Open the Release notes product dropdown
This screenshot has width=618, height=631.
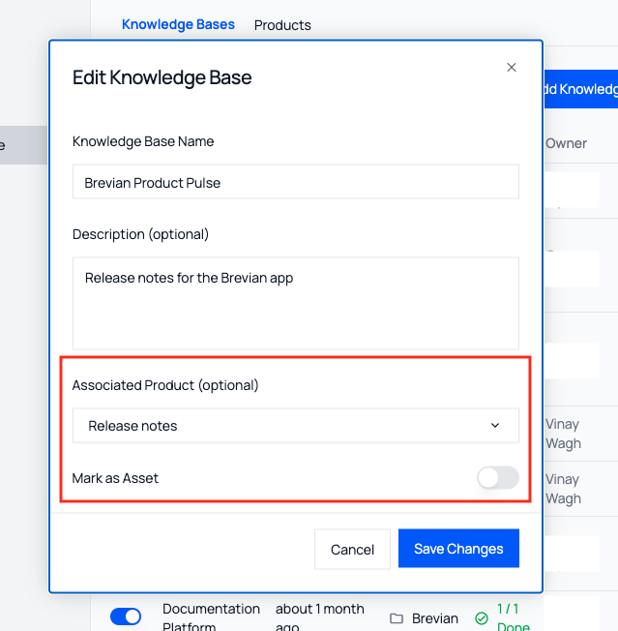click(295, 426)
